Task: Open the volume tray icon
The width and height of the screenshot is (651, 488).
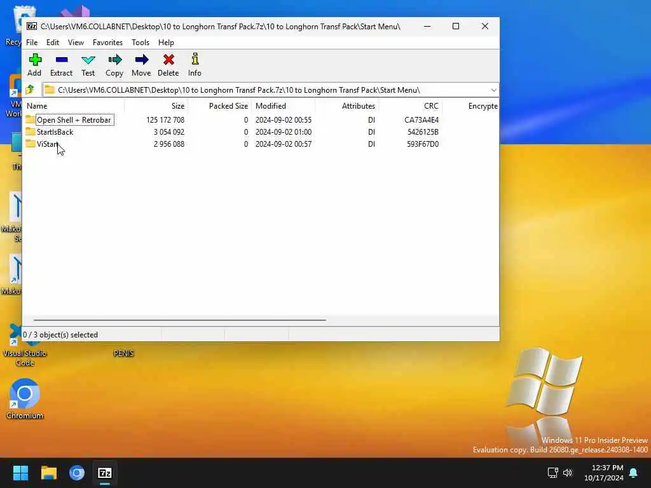Action: (x=568, y=473)
